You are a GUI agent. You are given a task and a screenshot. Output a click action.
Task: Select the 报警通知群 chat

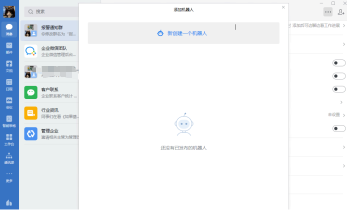point(51,30)
